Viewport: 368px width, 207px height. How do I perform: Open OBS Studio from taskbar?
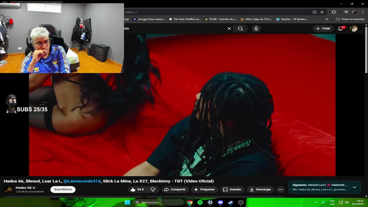(x=241, y=202)
